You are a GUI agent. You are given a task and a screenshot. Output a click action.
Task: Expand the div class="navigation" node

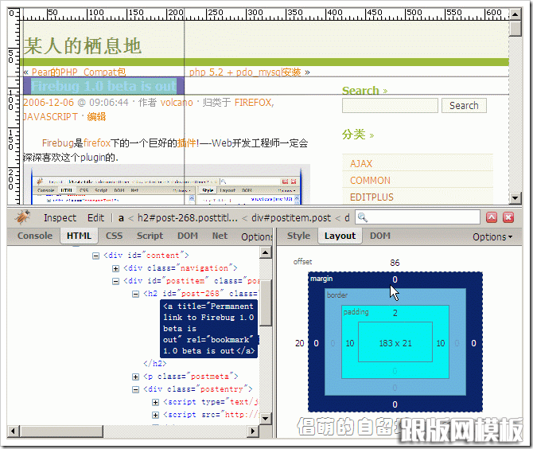tap(115, 269)
